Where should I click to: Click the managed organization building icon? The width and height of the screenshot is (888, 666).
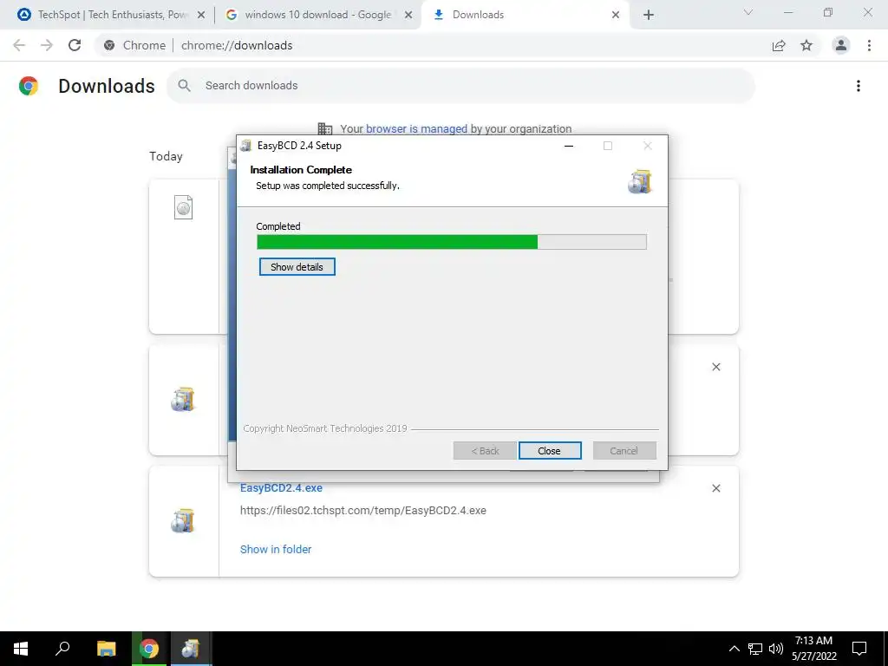(325, 128)
